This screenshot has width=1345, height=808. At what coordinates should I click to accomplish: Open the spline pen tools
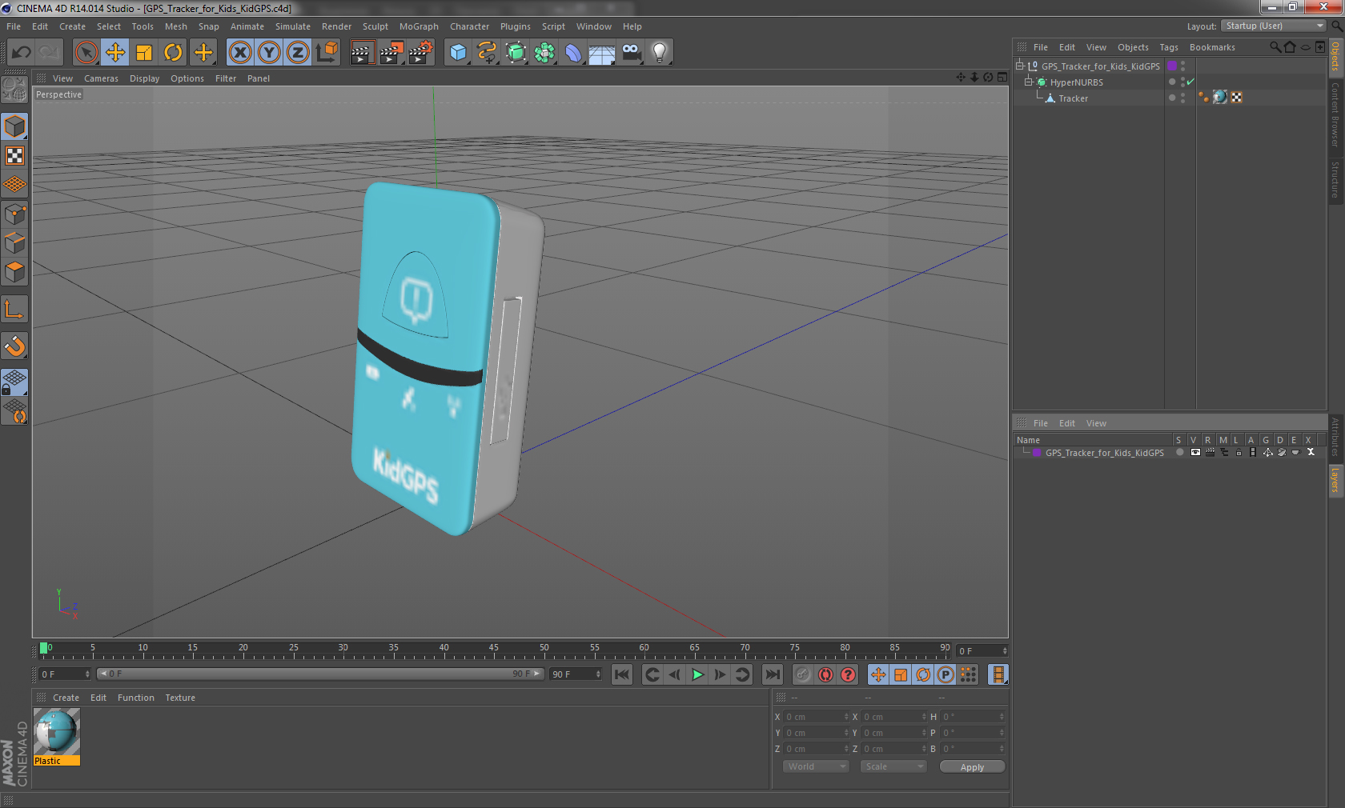(487, 53)
